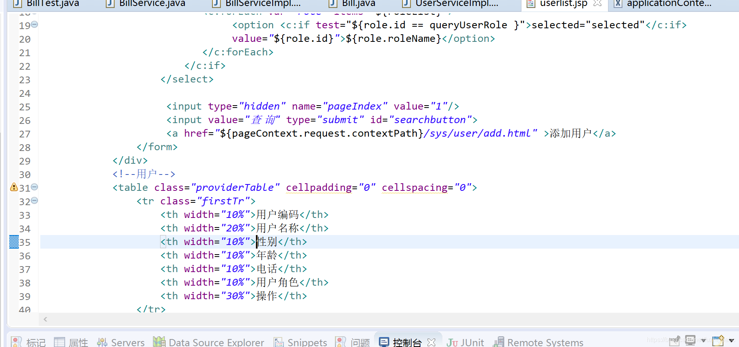This screenshot has height=347, width=739.
Task: Click the Java file icon on UserServiceImpl tab
Action: click(406, 4)
